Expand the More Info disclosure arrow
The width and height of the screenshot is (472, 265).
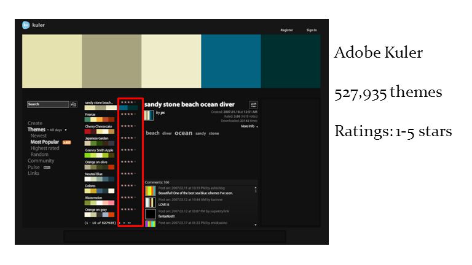point(257,126)
